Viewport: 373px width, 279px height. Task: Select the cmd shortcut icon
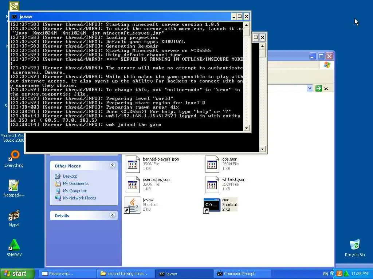(x=212, y=205)
